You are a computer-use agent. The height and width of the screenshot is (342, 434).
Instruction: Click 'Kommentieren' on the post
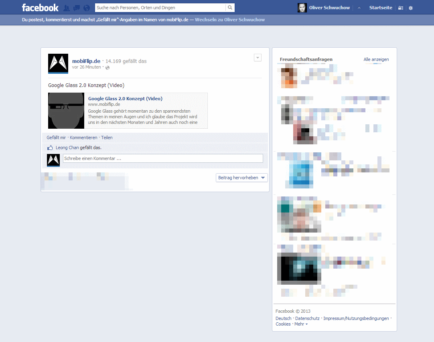[83, 138]
